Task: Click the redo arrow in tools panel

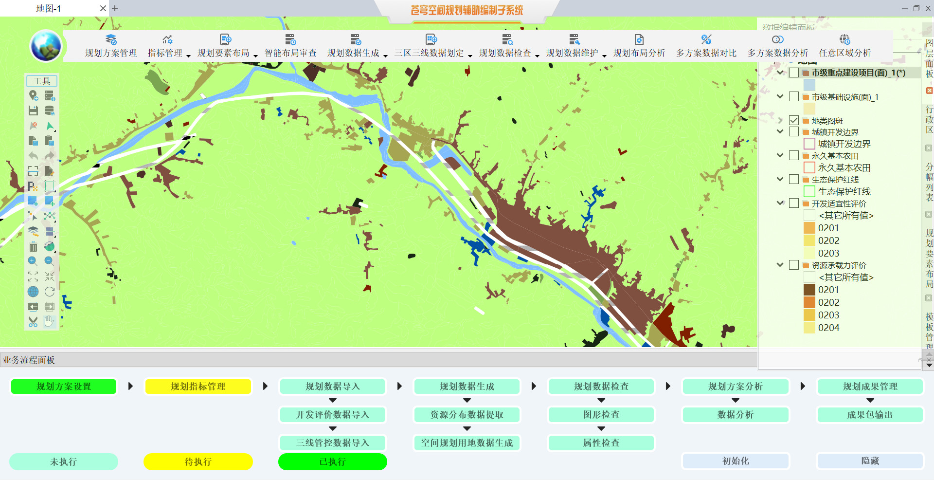Action: pos(50,156)
